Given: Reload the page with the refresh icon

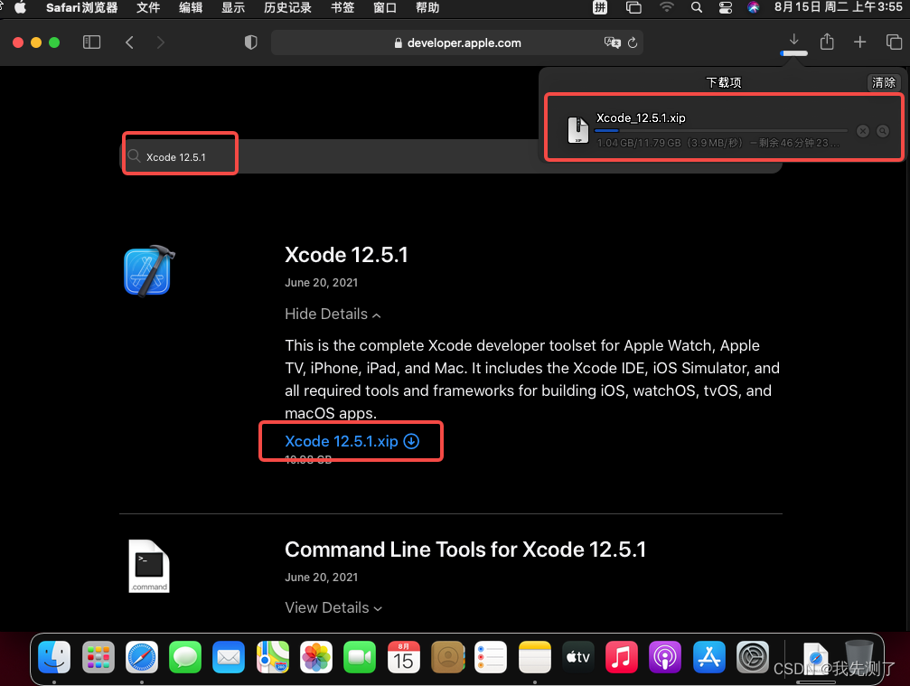Looking at the screenshot, I should 633,42.
